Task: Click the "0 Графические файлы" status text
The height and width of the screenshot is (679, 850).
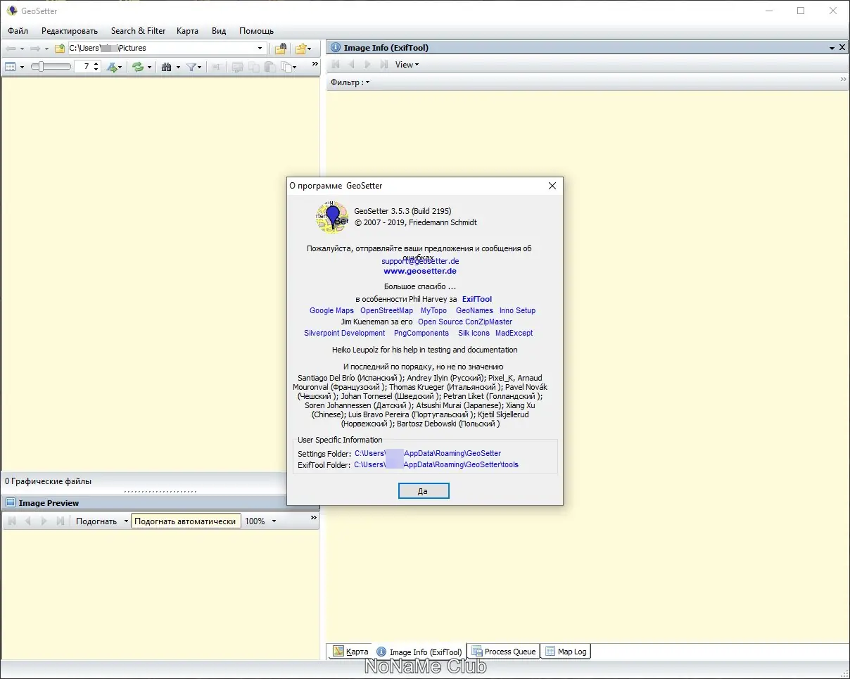Action: point(48,481)
